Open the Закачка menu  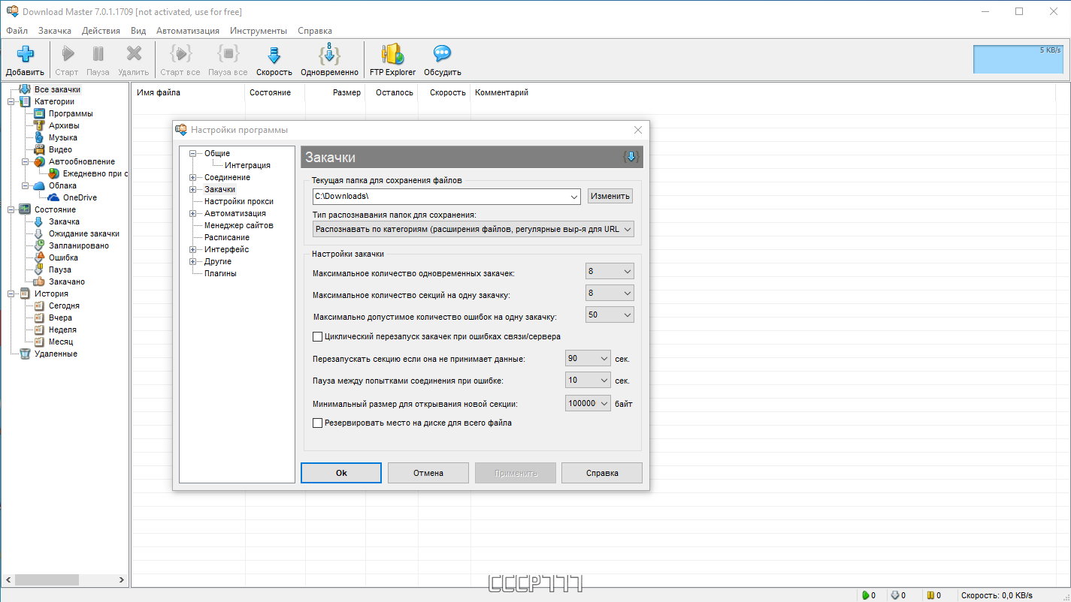tap(55, 31)
